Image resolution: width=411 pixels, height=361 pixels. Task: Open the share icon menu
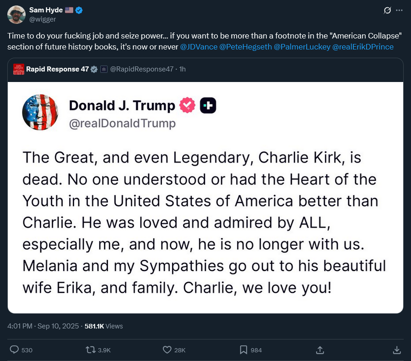coord(320,350)
